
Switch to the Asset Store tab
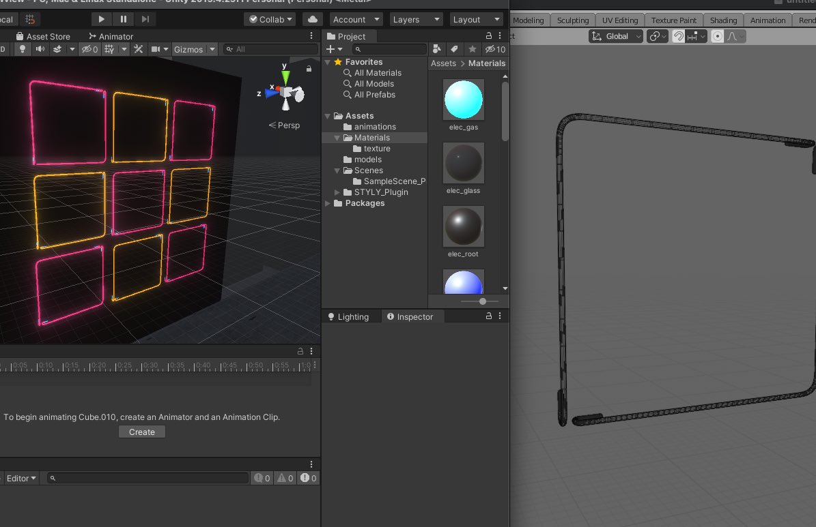(42, 36)
